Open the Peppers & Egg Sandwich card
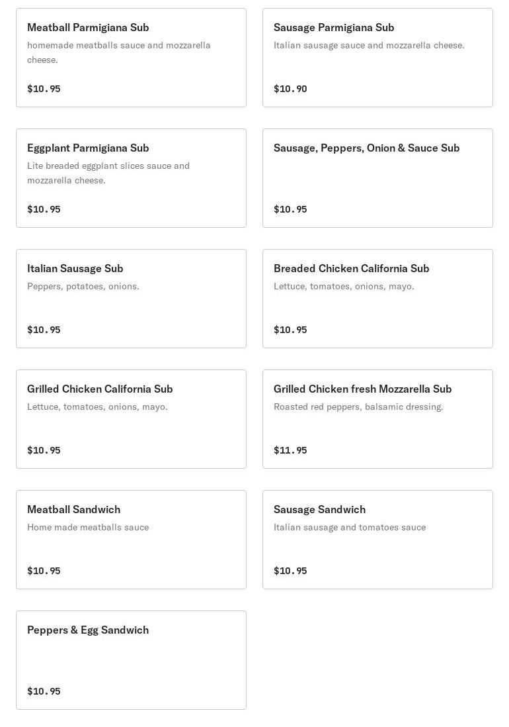Image resolution: width=509 pixels, height=727 pixels. (x=131, y=660)
